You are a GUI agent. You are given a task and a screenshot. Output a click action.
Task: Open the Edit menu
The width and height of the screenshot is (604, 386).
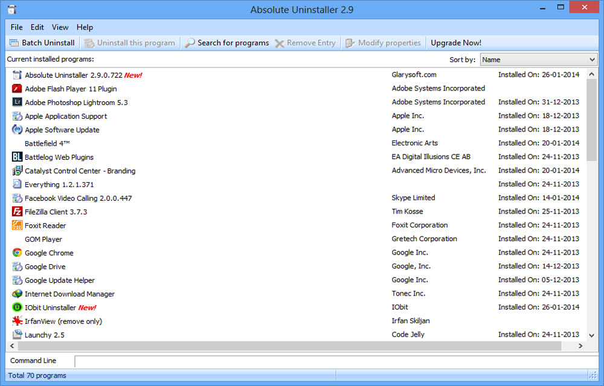[37, 27]
